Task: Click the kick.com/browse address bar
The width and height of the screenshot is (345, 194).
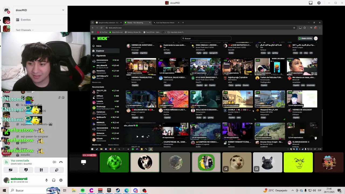Action: coord(198,28)
